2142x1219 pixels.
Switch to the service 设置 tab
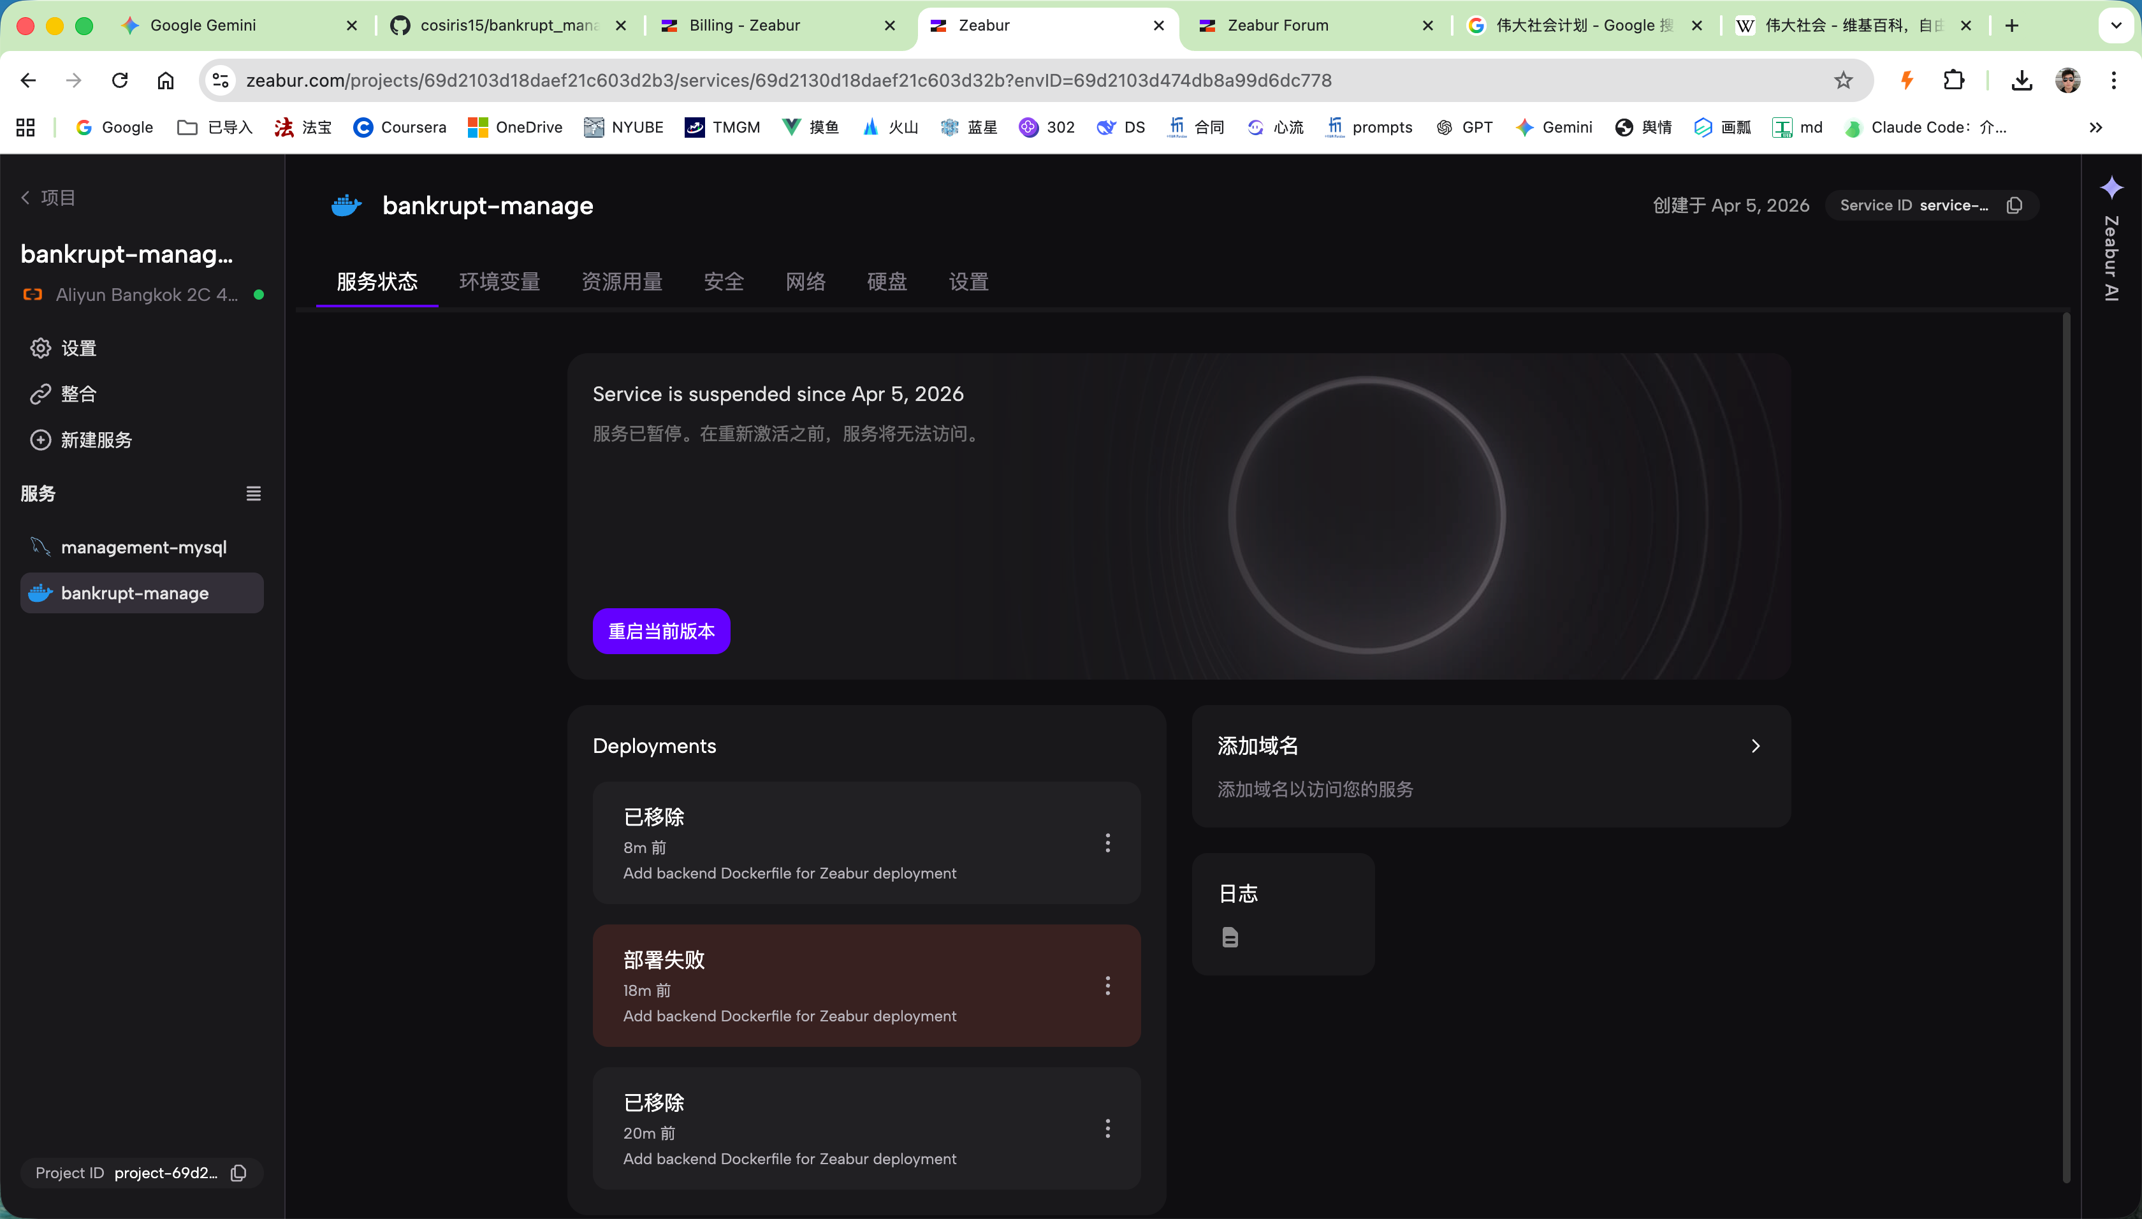pos(968,281)
